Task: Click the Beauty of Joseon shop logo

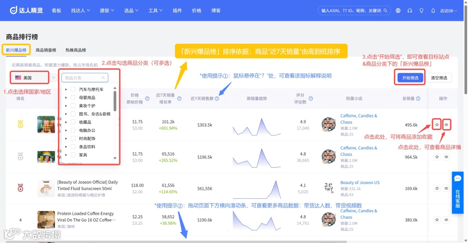Action: coord(328,188)
